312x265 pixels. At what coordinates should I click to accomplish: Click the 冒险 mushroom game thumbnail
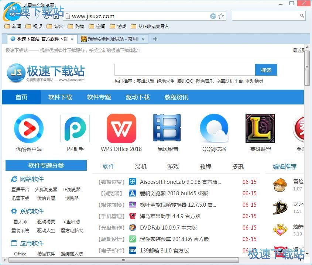[280, 185]
